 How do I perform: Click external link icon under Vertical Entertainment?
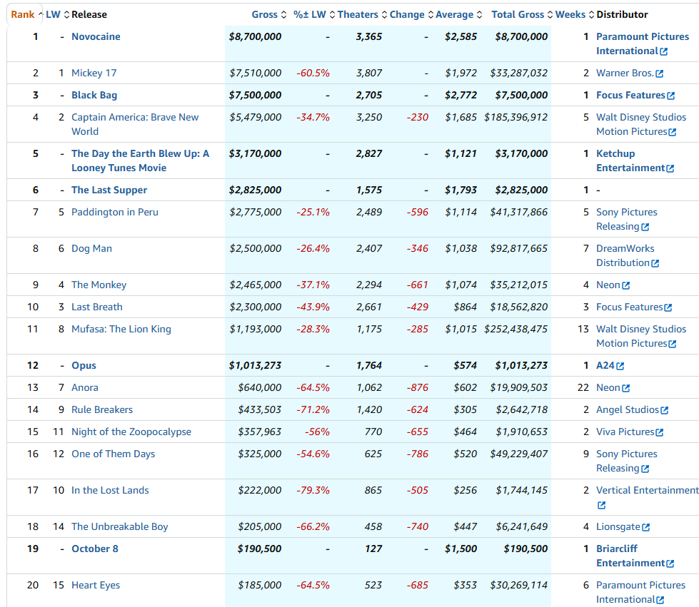[x=601, y=505]
